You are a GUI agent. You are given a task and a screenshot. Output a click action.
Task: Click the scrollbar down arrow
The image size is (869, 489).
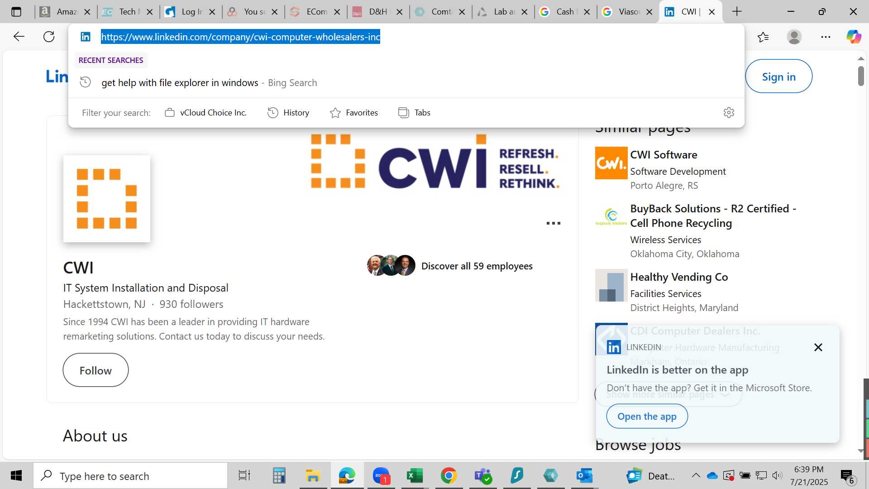click(x=861, y=451)
